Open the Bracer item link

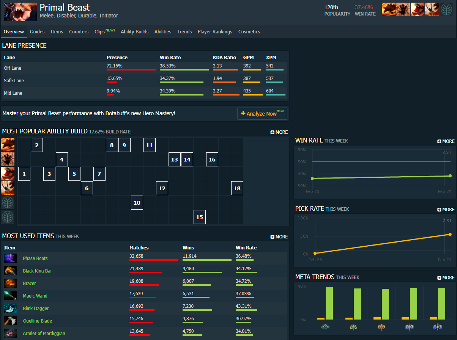point(30,284)
